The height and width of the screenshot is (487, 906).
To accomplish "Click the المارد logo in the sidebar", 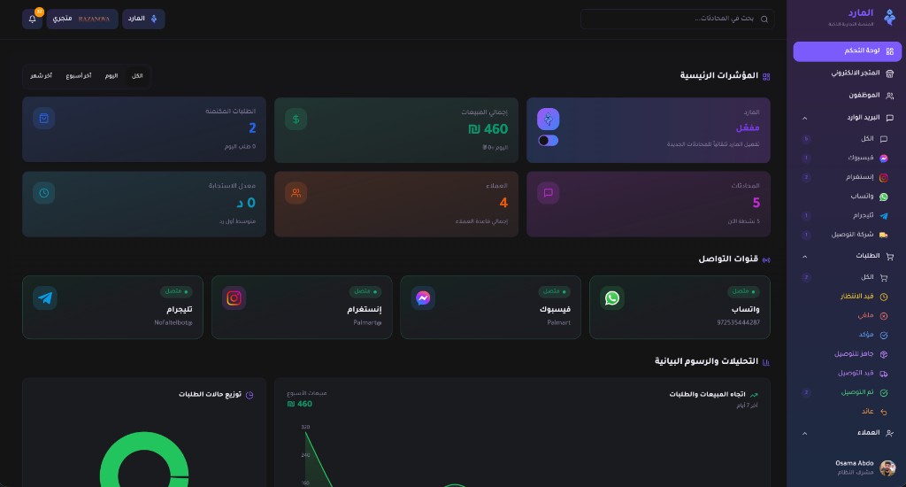I will [889, 18].
